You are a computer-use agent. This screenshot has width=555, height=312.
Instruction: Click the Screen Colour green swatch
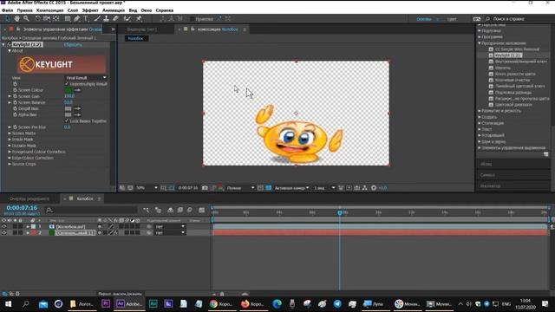[69, 90]
